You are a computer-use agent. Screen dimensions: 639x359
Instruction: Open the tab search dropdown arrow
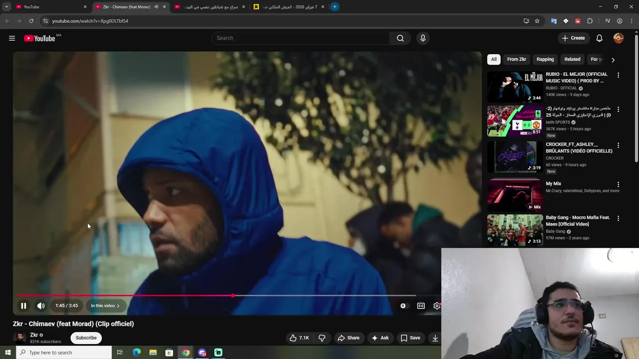[x=6, y=7]
